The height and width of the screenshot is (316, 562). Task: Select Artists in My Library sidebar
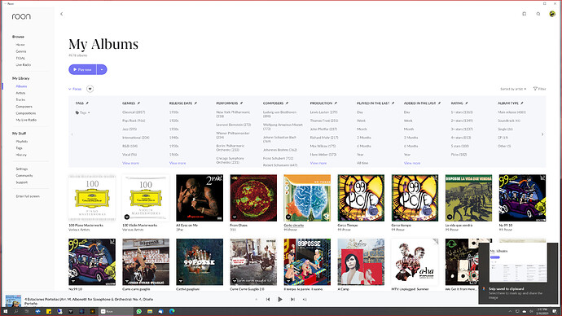pos(20,93)
